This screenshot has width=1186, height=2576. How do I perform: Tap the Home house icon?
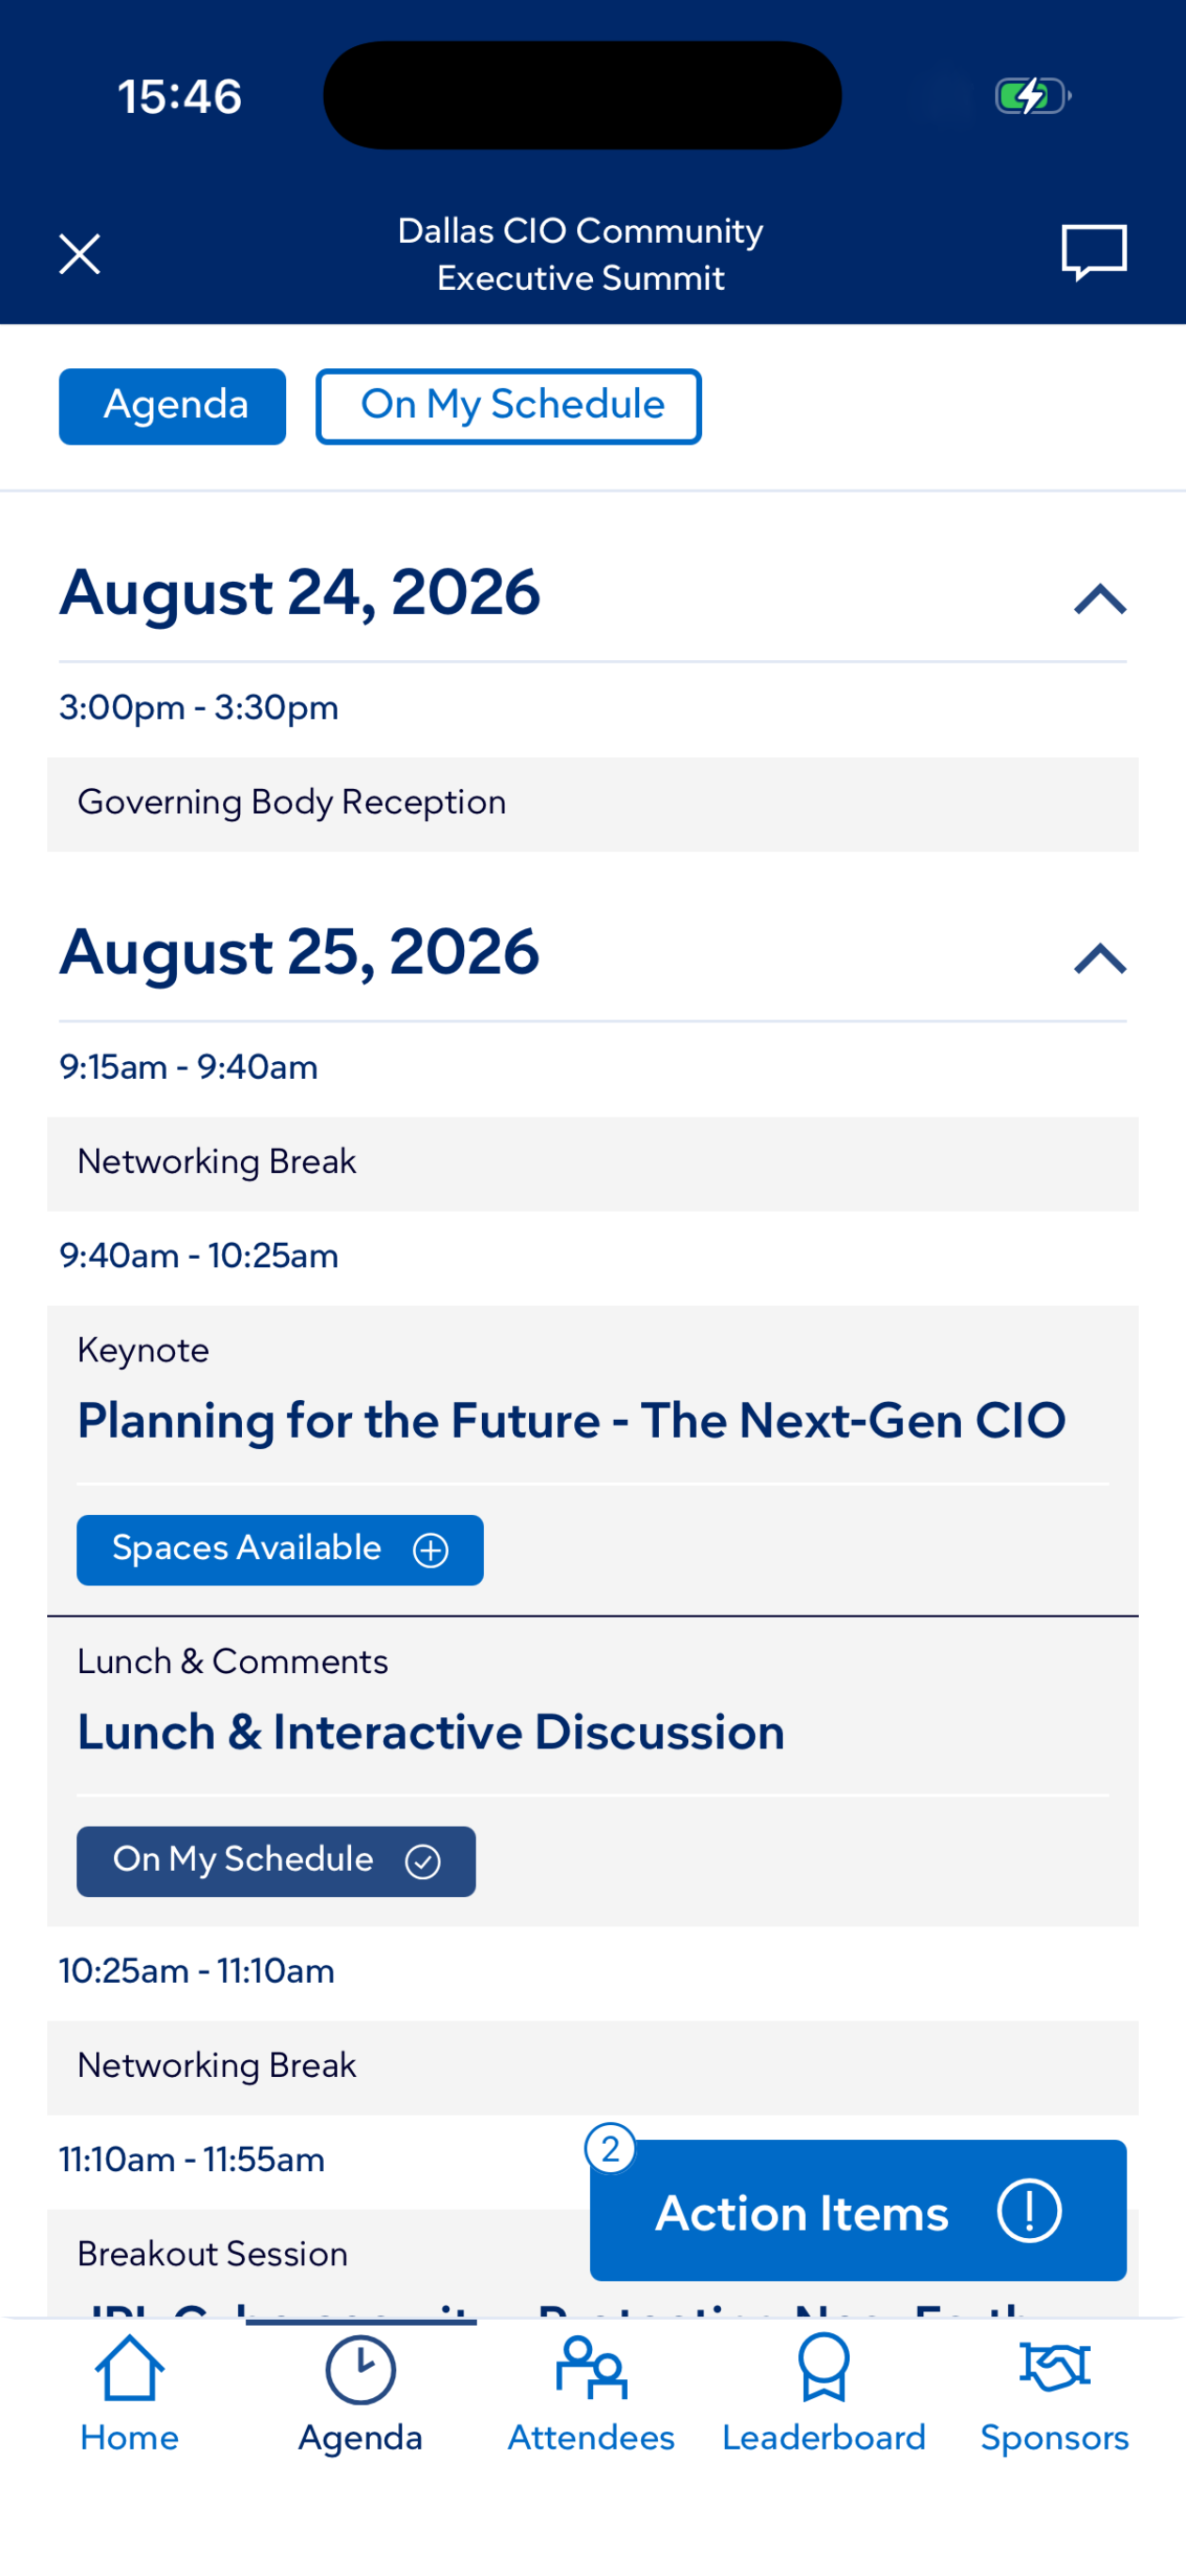(129, 2368)
